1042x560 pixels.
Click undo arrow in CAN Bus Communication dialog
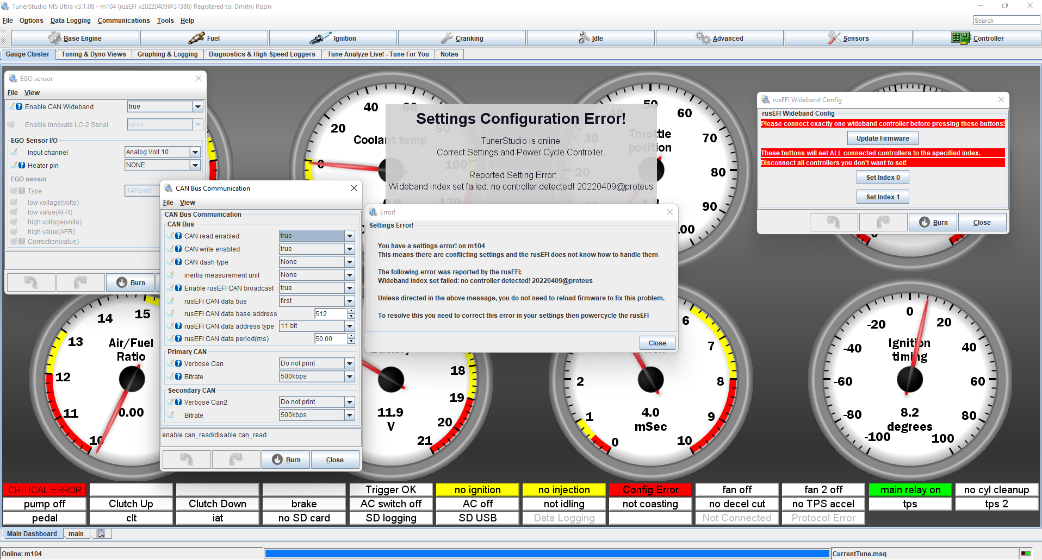187,460
